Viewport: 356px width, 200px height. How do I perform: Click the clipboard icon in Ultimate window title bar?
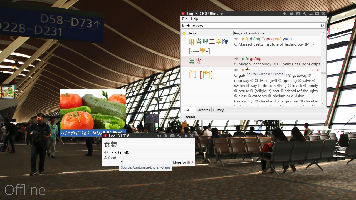[x=291, y=14]
